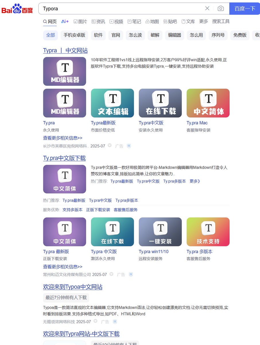Open the 地图 tab
Screen dimensions: 260x345
[x=152, y=22]
